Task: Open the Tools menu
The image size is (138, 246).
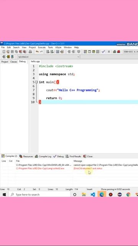Action: (50, 47)
